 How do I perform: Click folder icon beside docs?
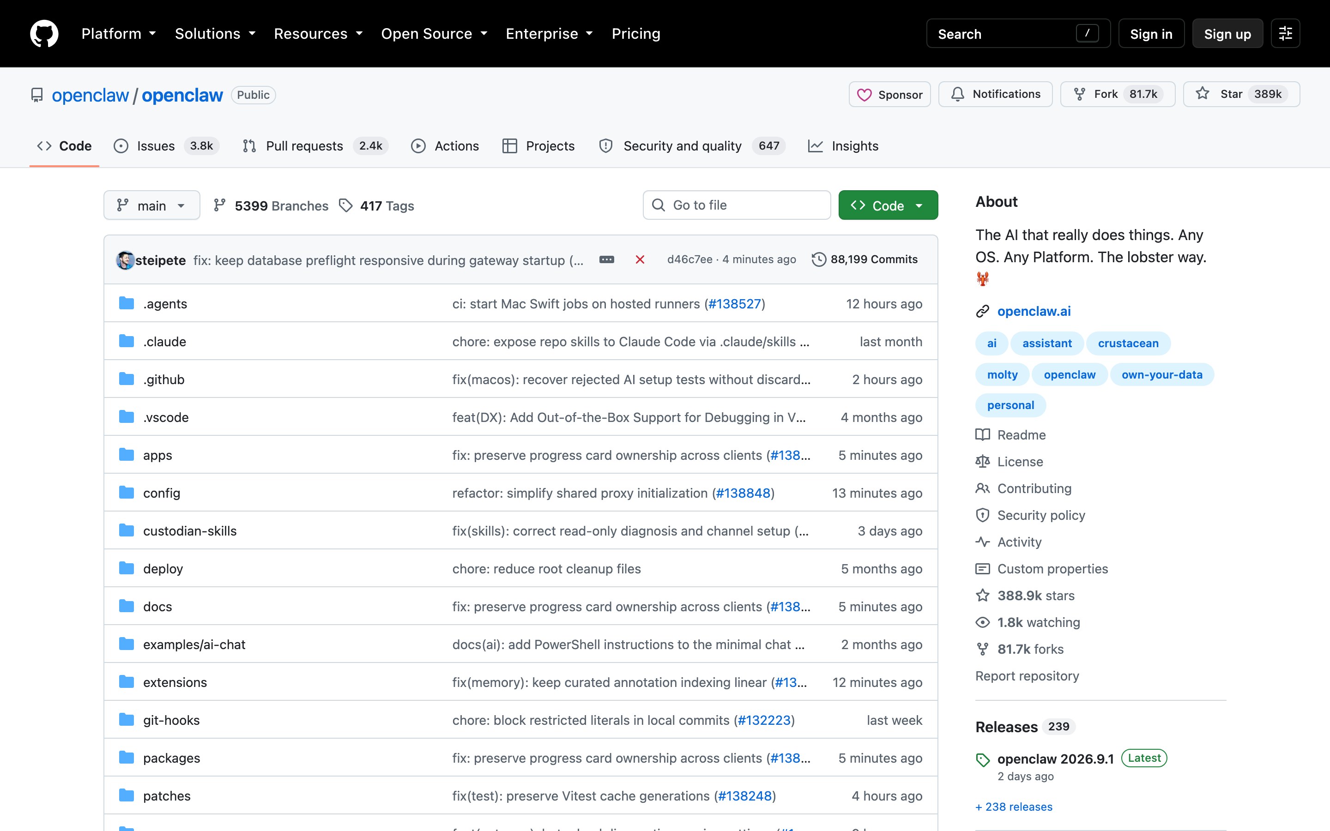coord(127,606)
